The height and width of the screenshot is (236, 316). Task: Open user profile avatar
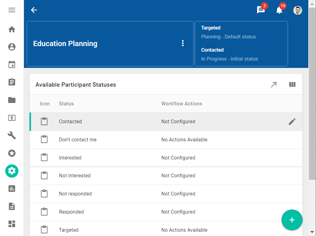pyautogui.click(x=297, y=10)
